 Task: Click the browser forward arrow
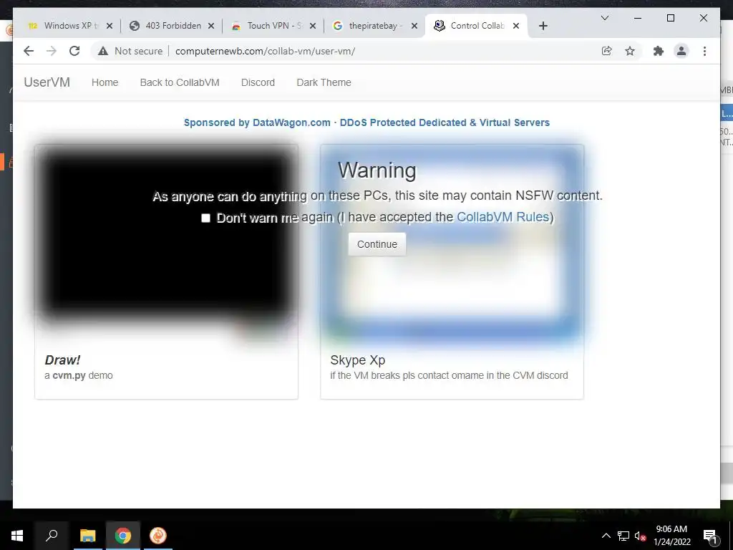tap(52, 51)
